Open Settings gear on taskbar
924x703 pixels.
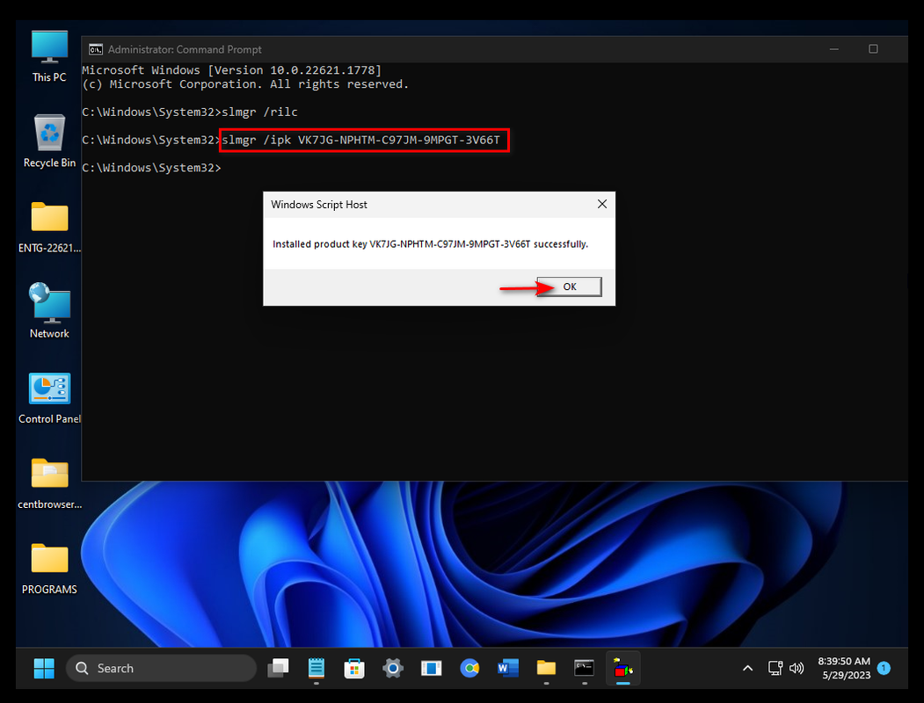coord(392,668)
